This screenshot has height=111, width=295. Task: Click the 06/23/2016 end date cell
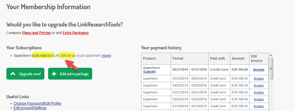click(199, 78)
